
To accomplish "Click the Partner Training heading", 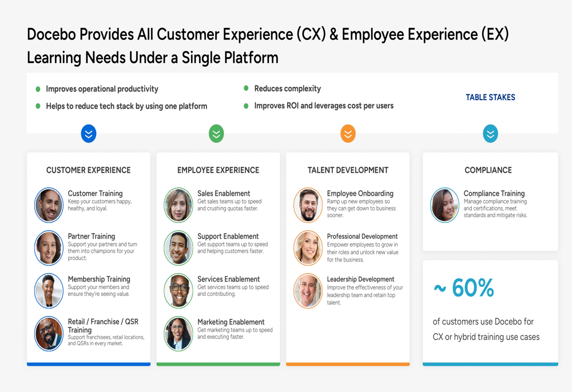I will point(91,236).
